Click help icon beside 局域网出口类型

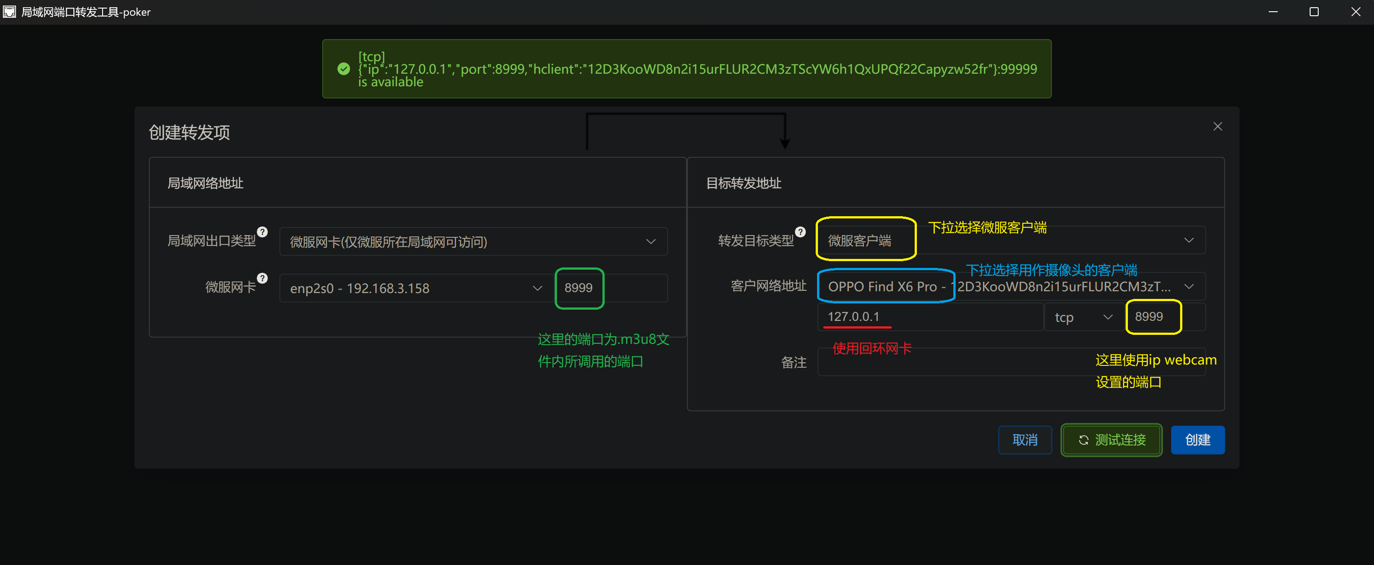[262, 232]
